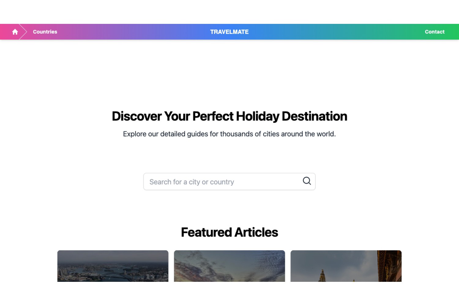Screen dimensions: 459x306
Task: Select the Featured Articles heading
Action: point(229,232)
